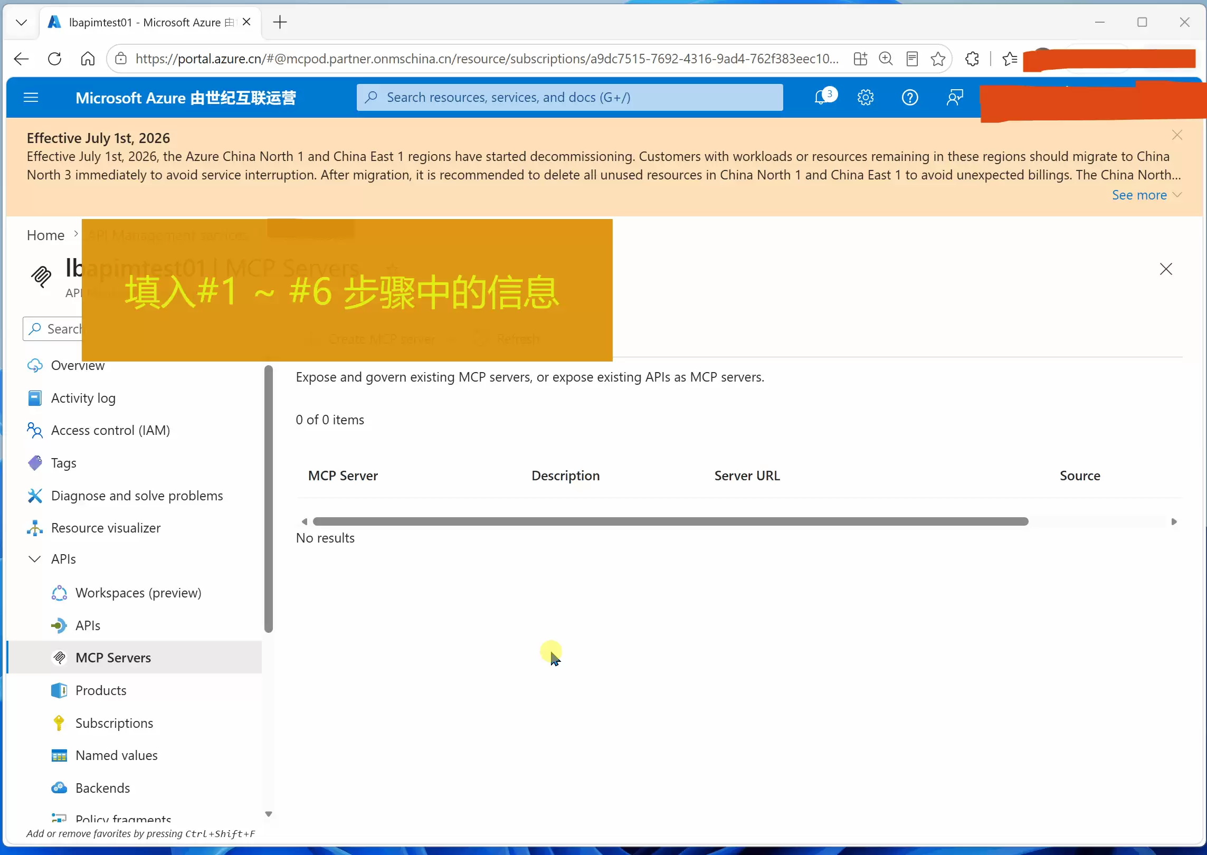Click the address bar URL
Screen dimensions: 1207x855
tap(487, 59)
